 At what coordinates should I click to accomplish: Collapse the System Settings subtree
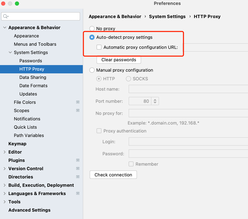pyautogui.click(x=10, y=52)
